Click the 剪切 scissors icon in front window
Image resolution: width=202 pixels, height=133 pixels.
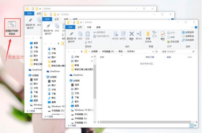click(86, 42)
